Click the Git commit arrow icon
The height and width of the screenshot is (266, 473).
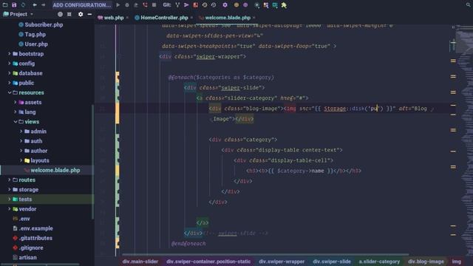click(x=186, y=5)
